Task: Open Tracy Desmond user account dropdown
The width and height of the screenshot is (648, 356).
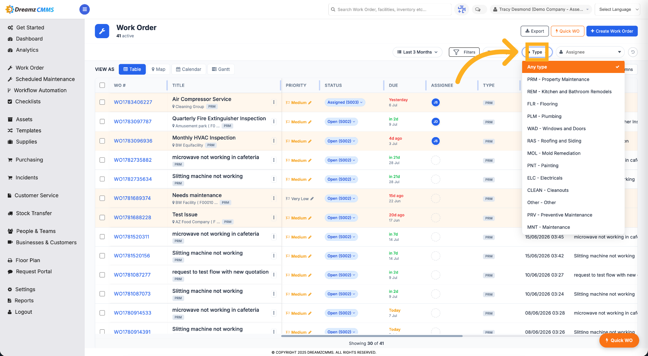Action: [541, 9]
